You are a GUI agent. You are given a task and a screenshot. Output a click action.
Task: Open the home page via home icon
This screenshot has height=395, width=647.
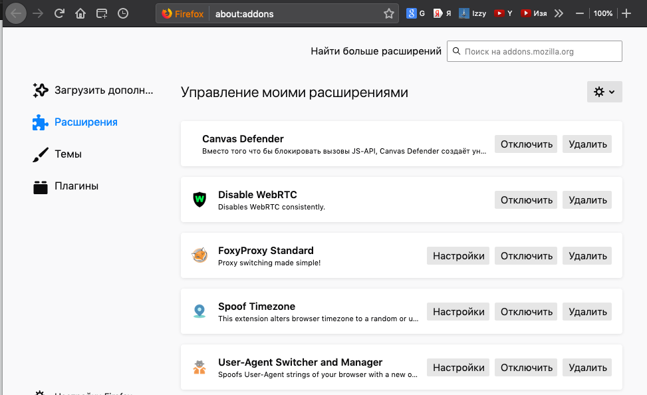[80, 13]
